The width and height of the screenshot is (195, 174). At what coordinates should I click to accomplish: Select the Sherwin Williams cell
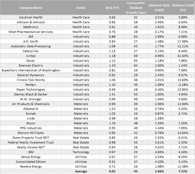click(x=31, y=133)
